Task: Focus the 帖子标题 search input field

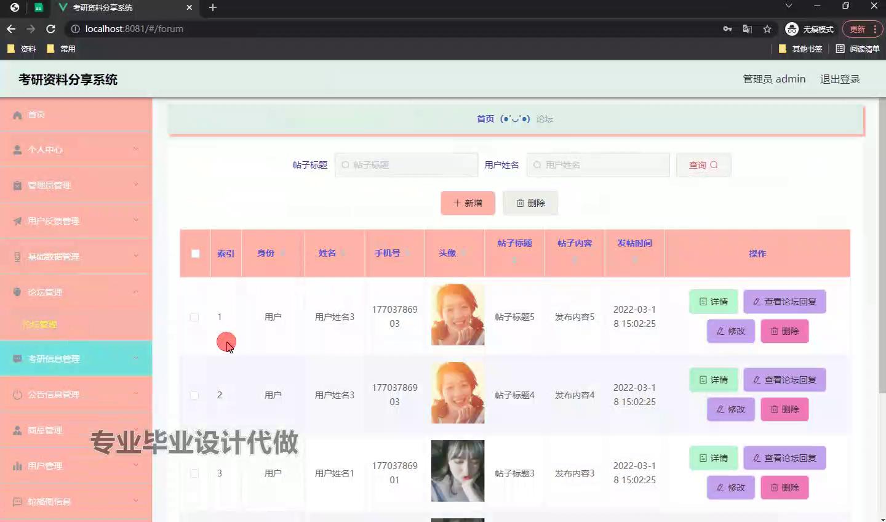Action: [406, 165]
